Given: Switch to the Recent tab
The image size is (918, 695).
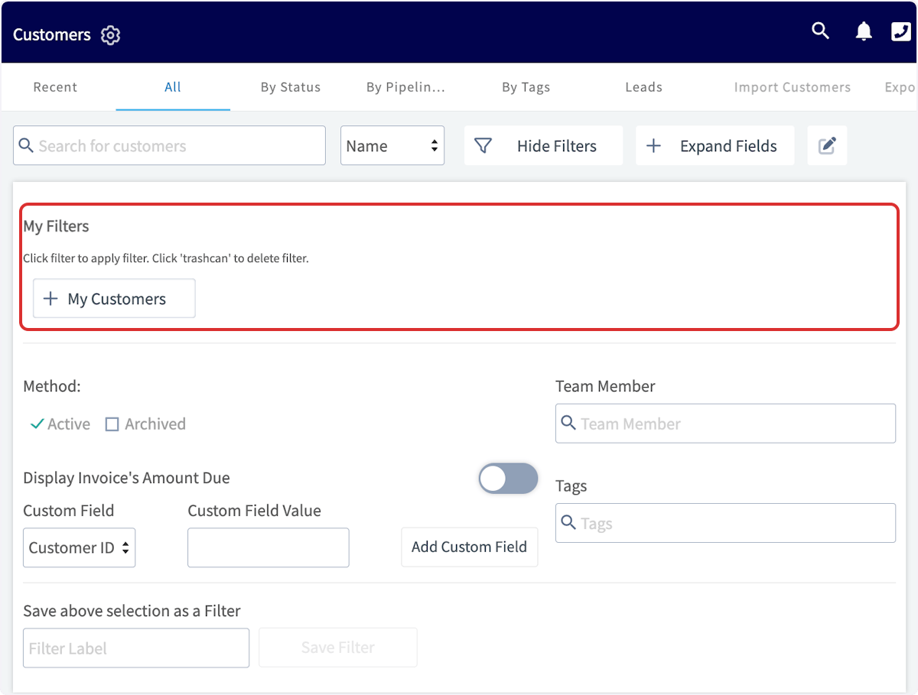Looking at the screenshot, I should 55,87.
